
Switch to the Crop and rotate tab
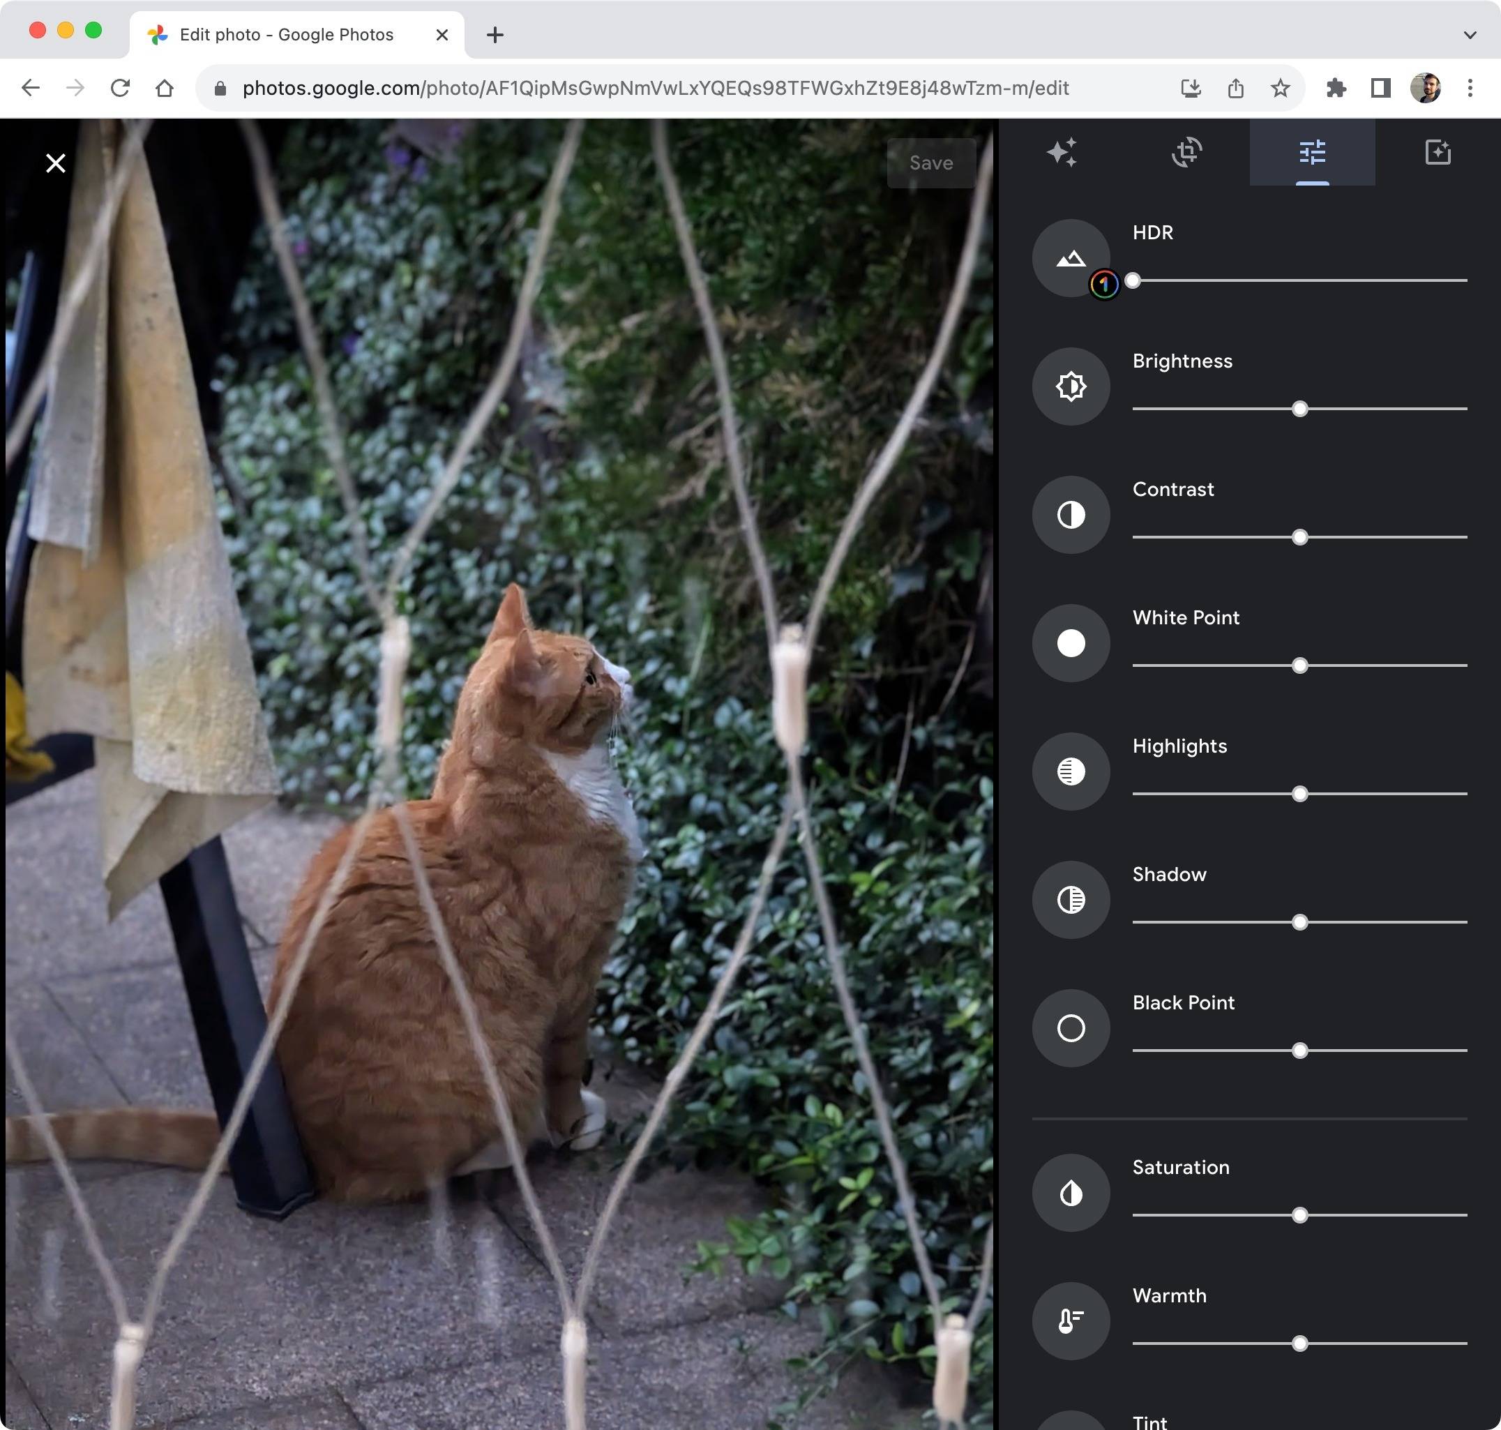(1187, 151)
